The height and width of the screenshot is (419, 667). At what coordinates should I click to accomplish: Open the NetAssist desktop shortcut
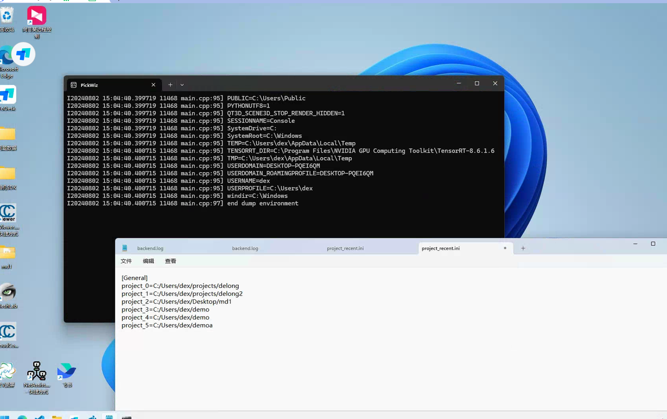tap(36, 372)
